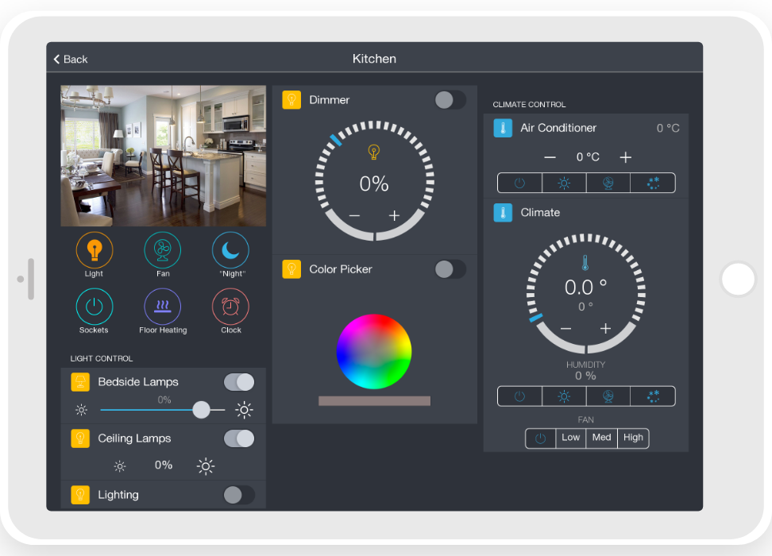Pick a color from the color wheel
Screen dimensions: 772x556
(374, 351)
